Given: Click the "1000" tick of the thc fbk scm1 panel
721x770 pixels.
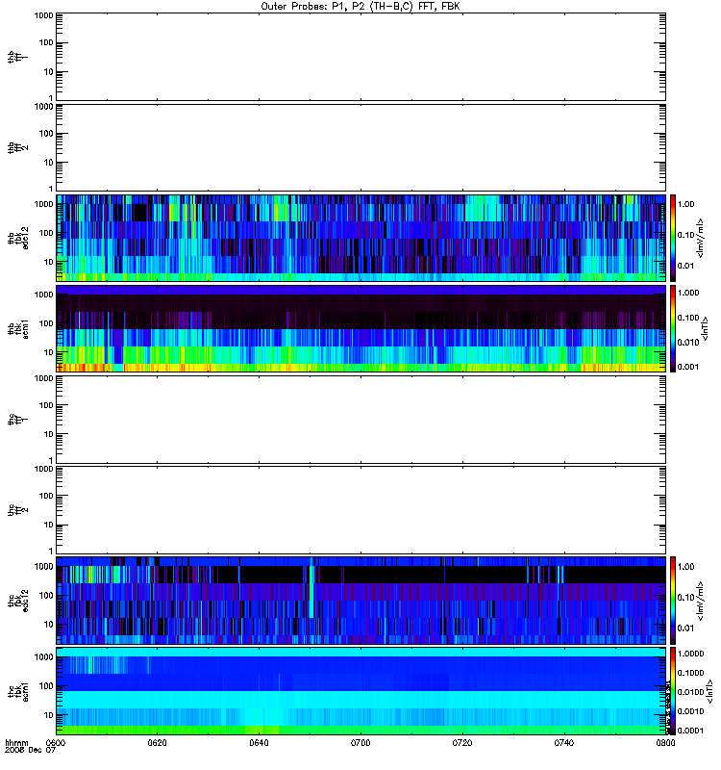Looking at the screenshot, I should click(x=43, y=657).
